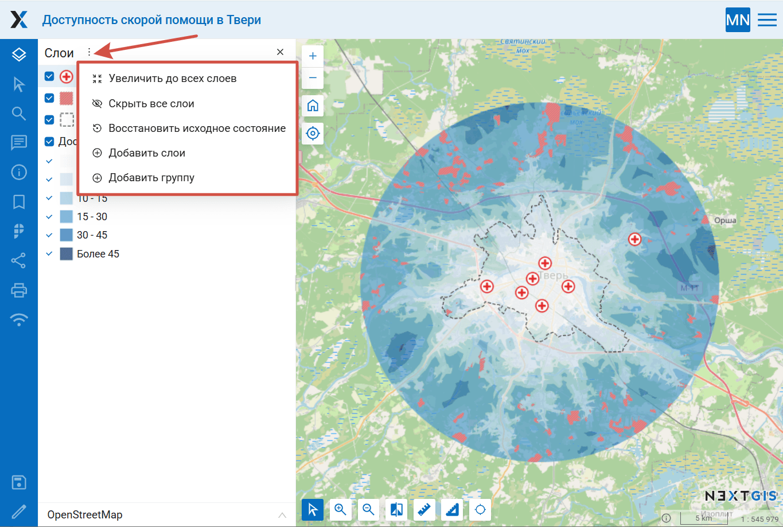Return map to home extent

click(313, 106)
